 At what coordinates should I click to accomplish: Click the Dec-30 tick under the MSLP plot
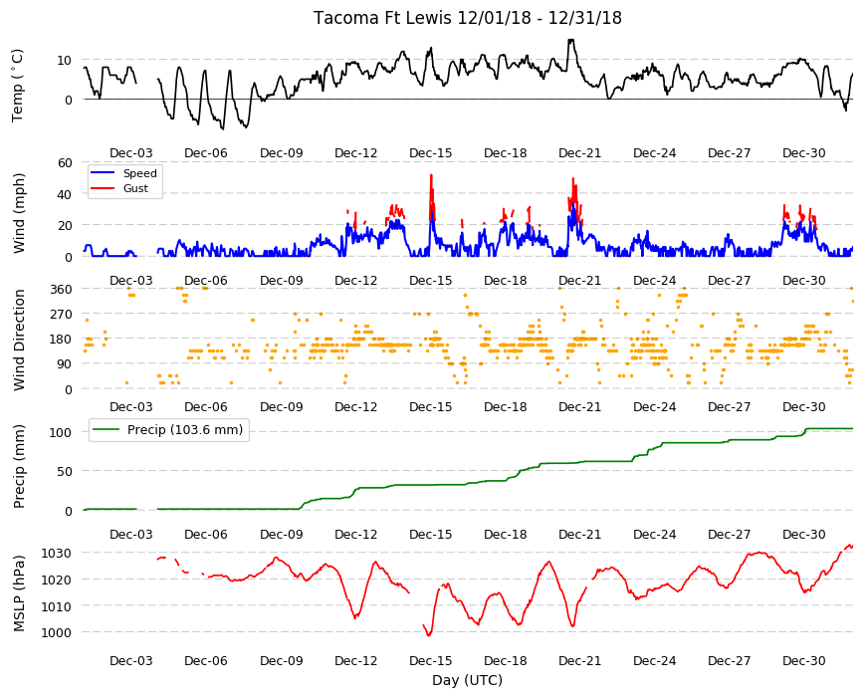pyautogui.click(x=803, y=660)
